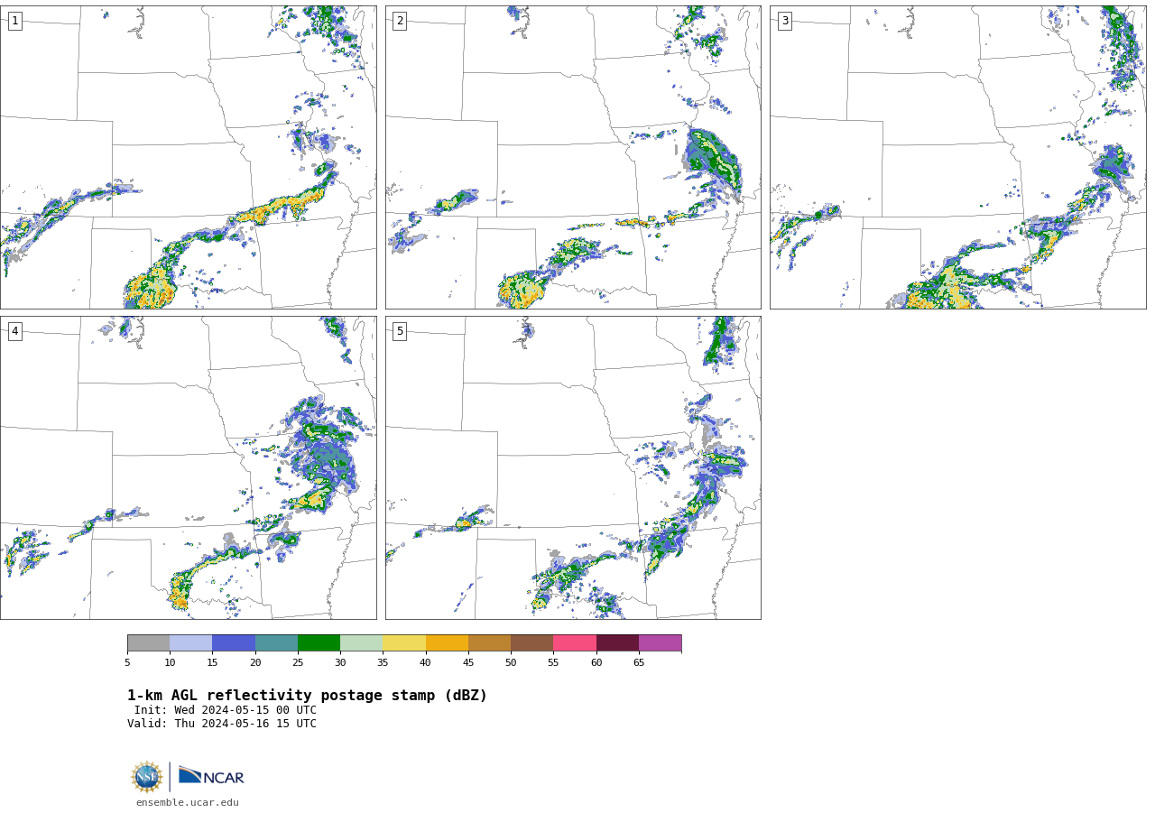
Task: Open ensemble member 4 reflectivity map
Action: [188, 467]
